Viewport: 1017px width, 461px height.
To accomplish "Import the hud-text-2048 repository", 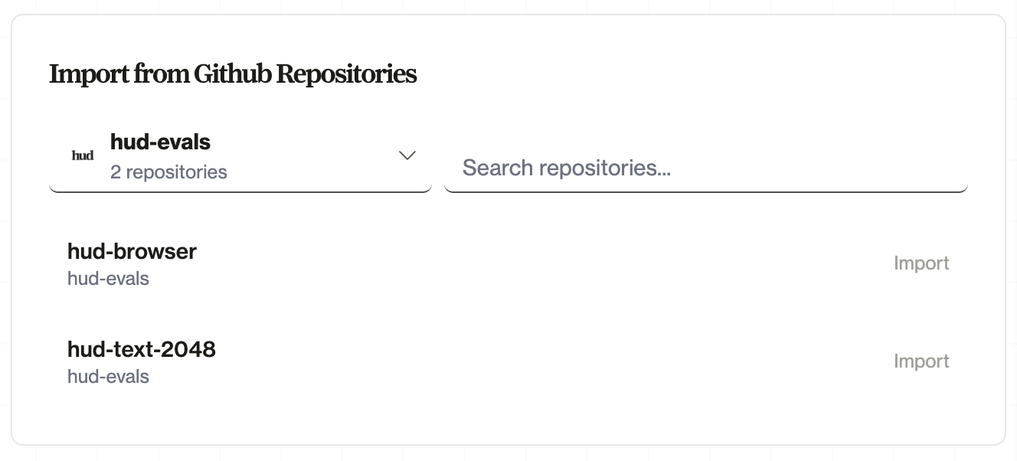I will (x=921, y=361).
